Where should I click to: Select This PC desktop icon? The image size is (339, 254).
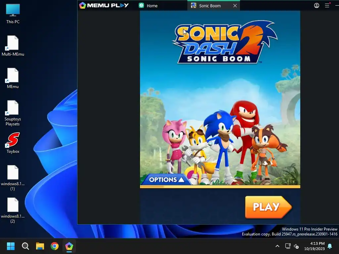point(13,14)
